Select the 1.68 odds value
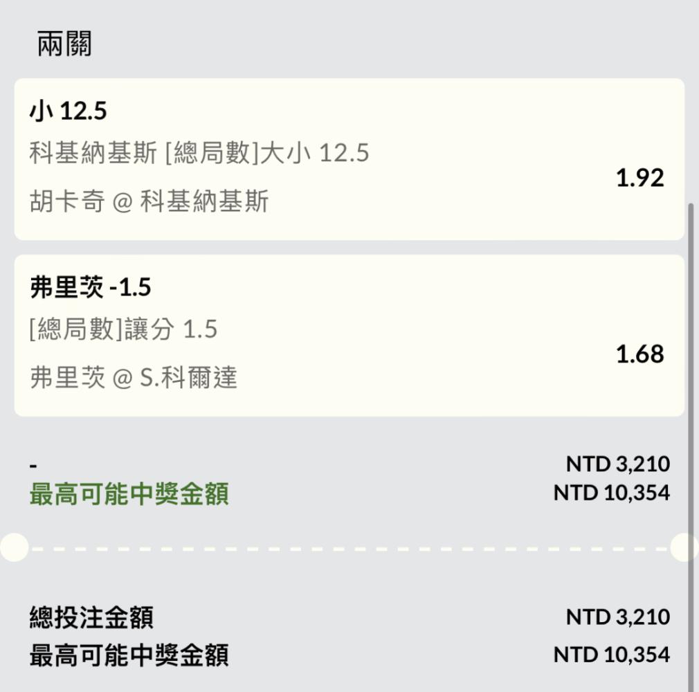The height and width of the screenshot is (692, 699). (x=639, y=354)
